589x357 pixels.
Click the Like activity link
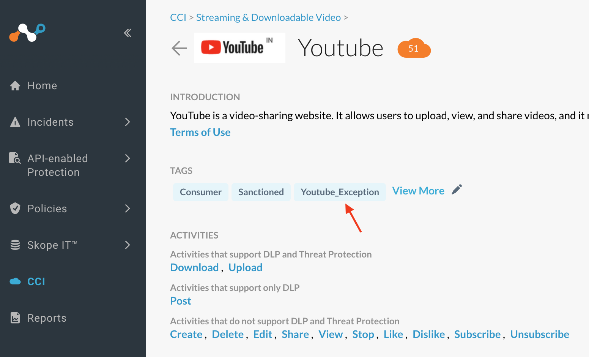[x=393, y=334]
